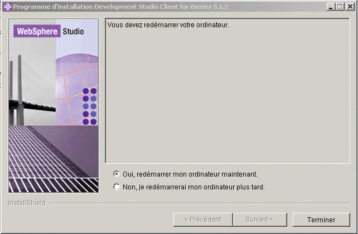The image size is (358, 234).
Task: Click the word Studio in the banner
Action: click(73, 31)
